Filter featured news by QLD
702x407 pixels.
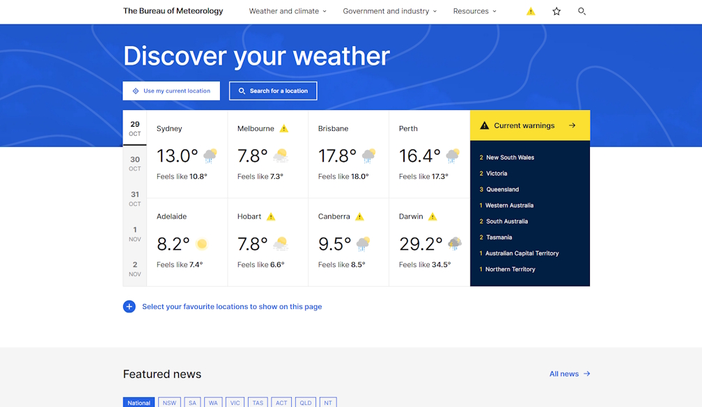[305, 402]
